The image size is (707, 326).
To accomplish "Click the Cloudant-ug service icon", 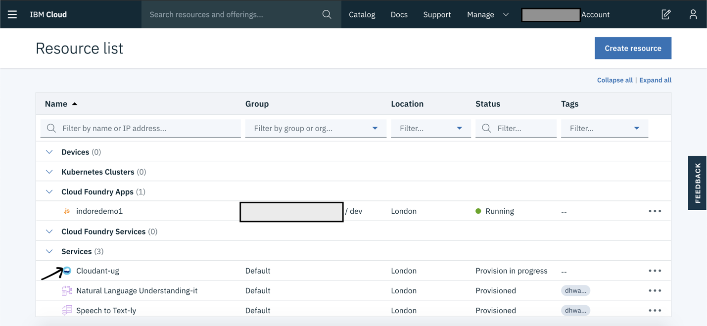I will [67, 271].
